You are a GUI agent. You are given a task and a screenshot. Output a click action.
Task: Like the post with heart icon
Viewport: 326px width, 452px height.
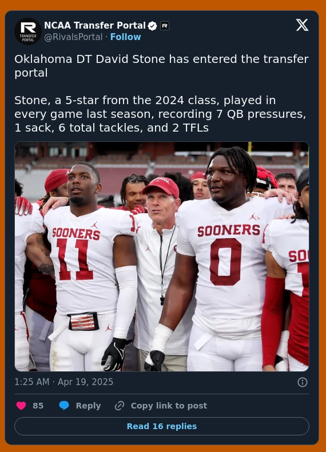(x=21, y=406)
